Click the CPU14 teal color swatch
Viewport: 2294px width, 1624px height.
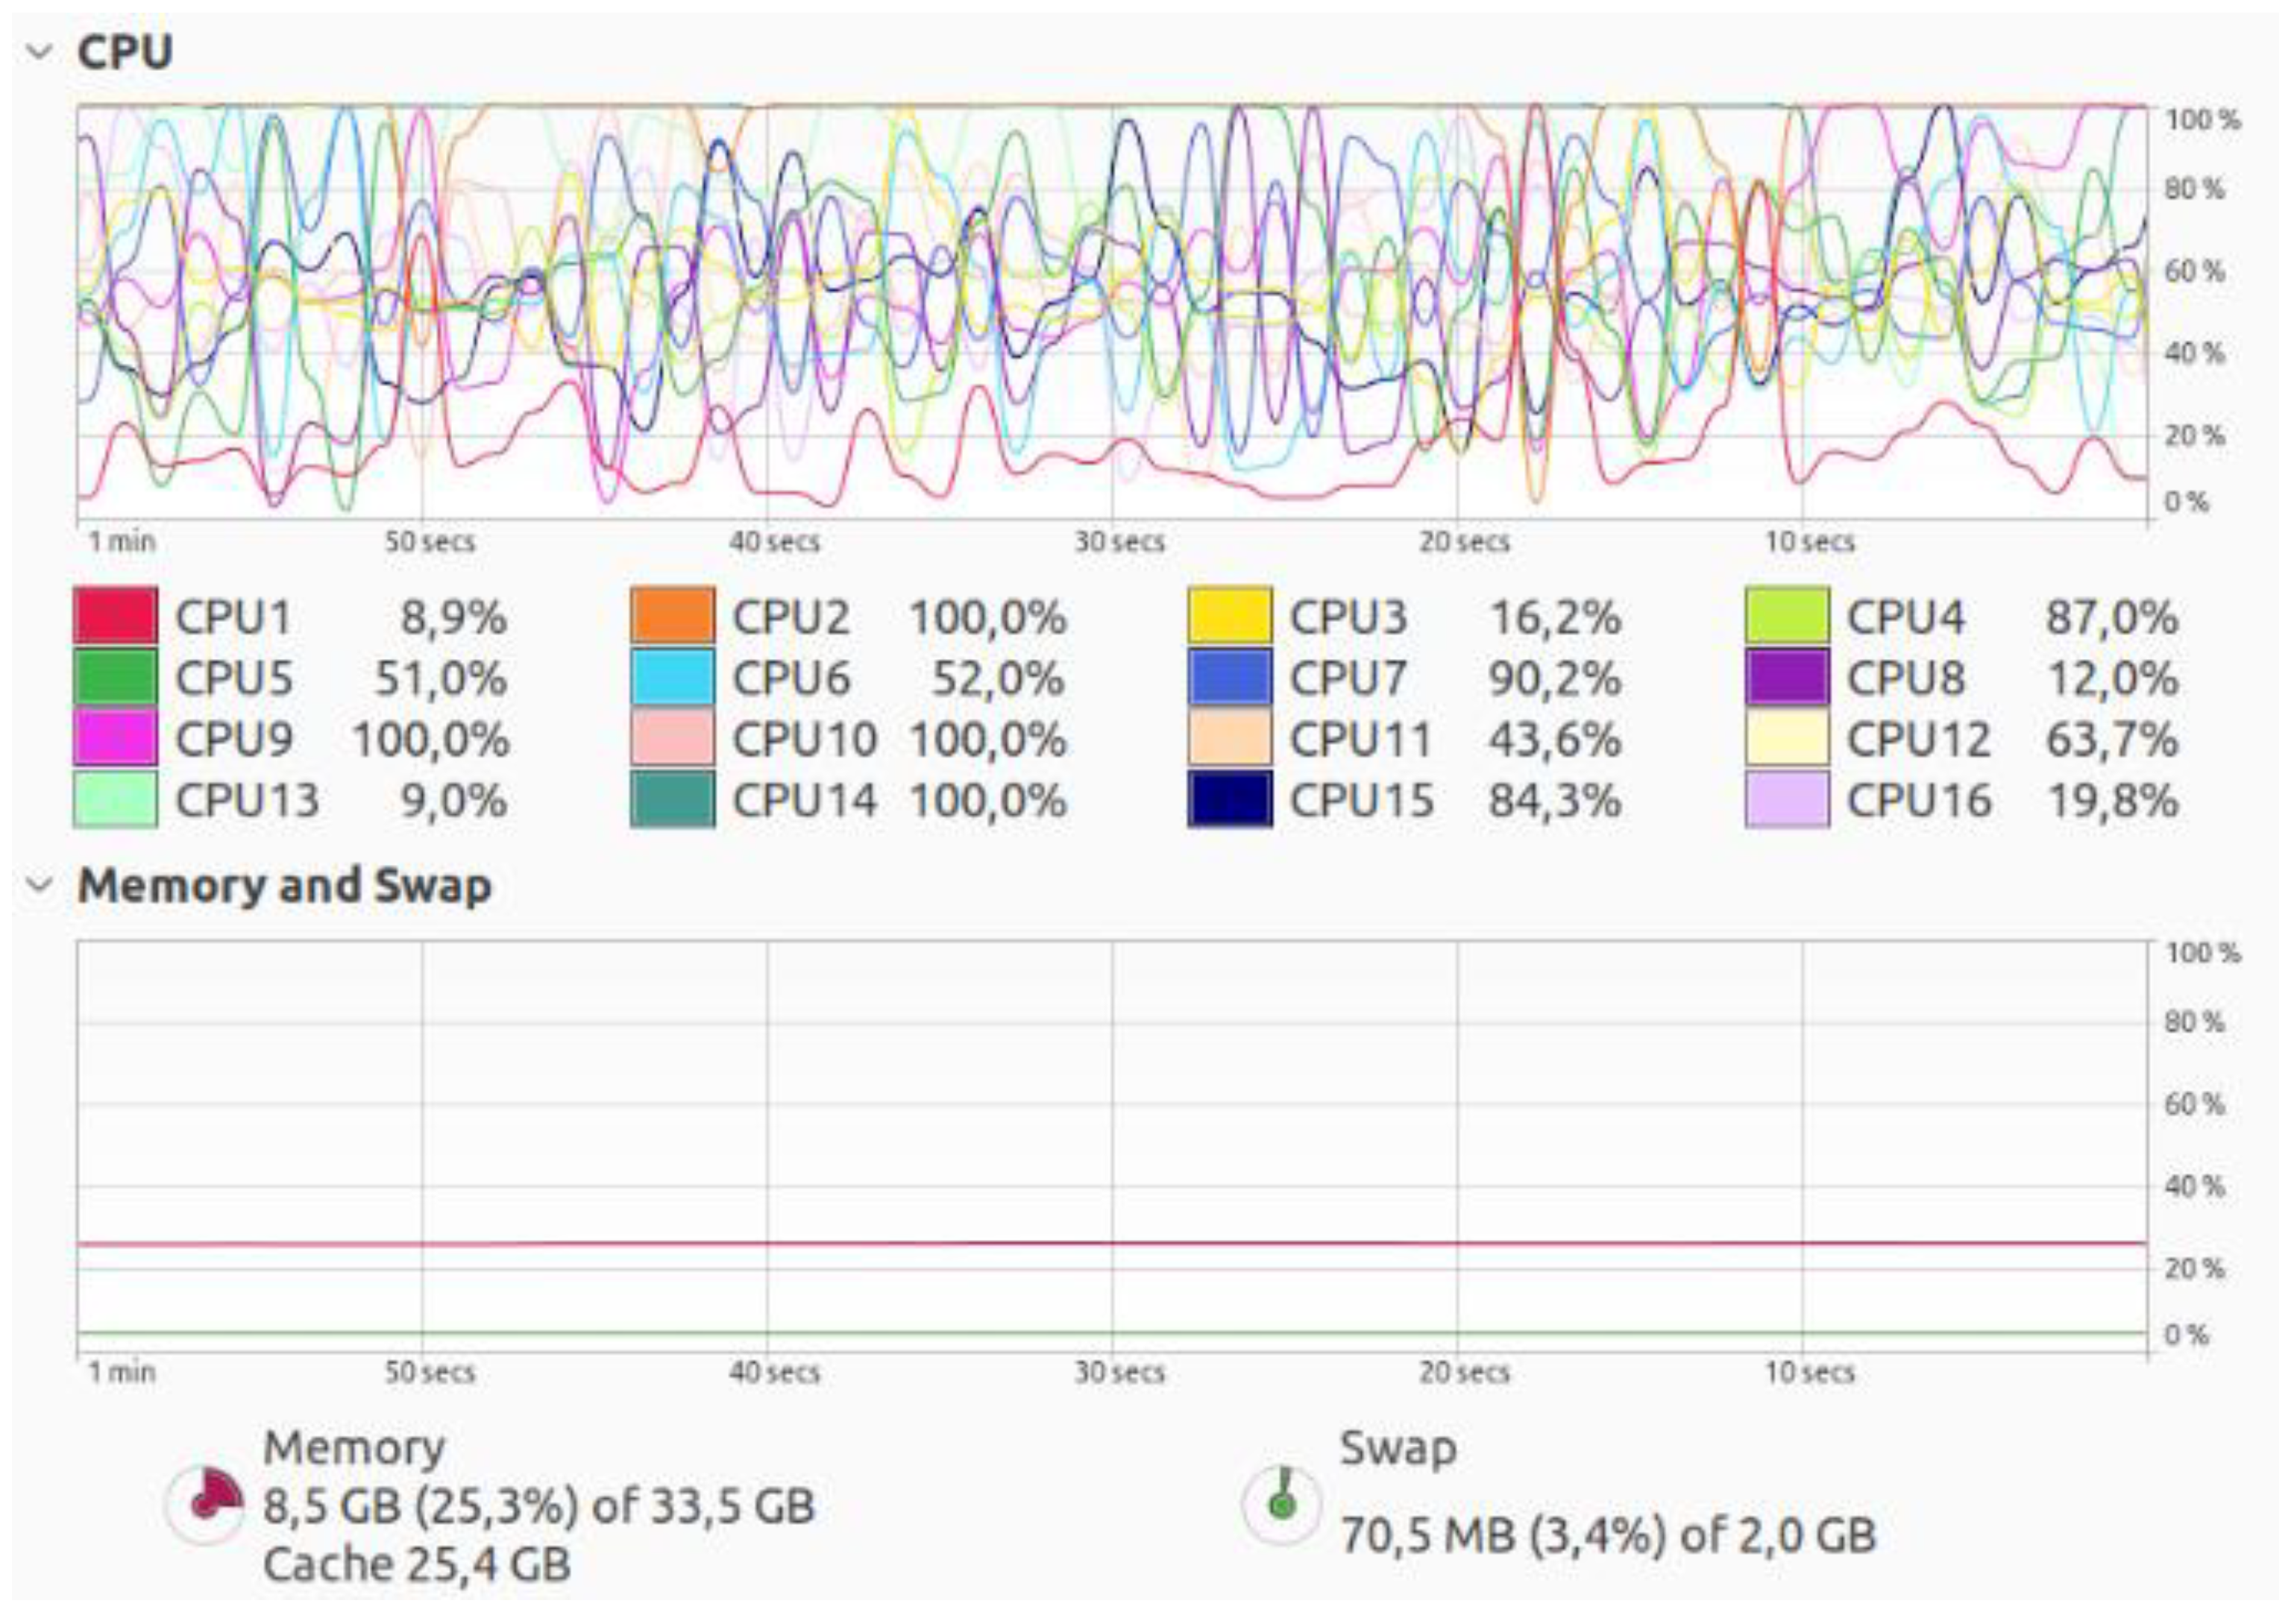coord(673,799)
